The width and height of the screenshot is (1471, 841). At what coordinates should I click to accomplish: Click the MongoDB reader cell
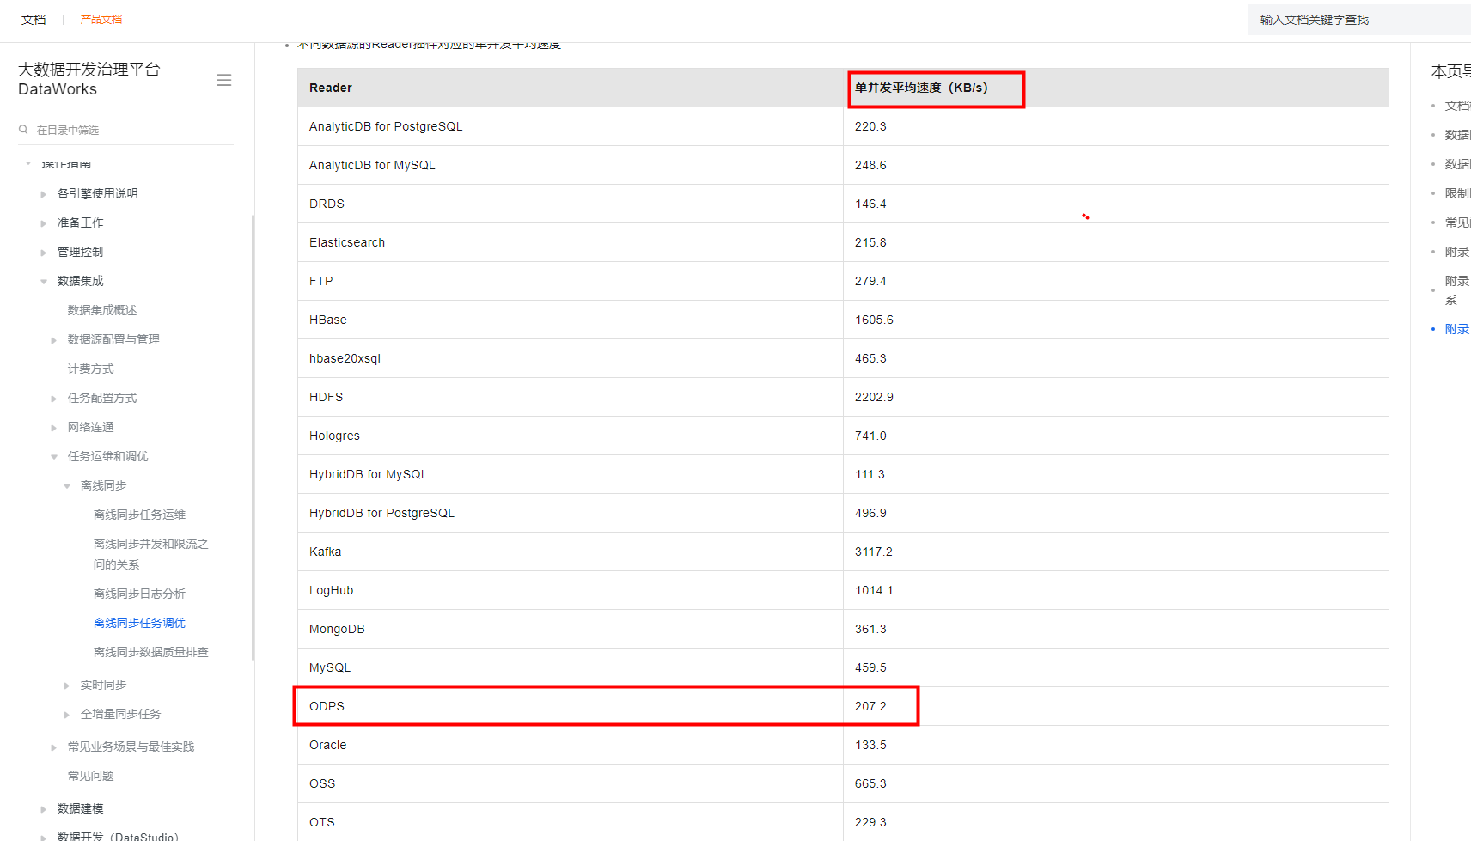click(571, 629)
